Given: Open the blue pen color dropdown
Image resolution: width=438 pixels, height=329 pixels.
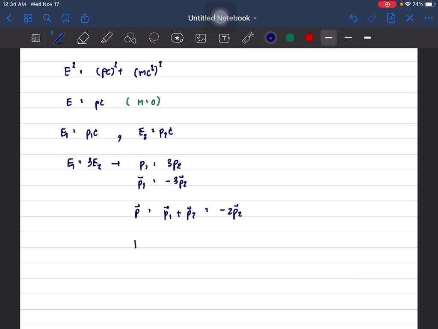Looking at the screenshot, I should pos(271,38).
